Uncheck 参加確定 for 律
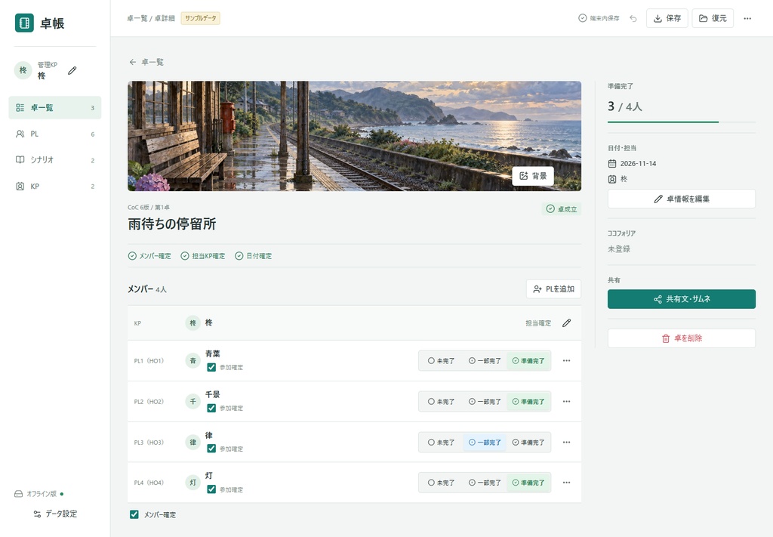The height and width of the screenshot is (537, 773). click(x=211, y=449)
